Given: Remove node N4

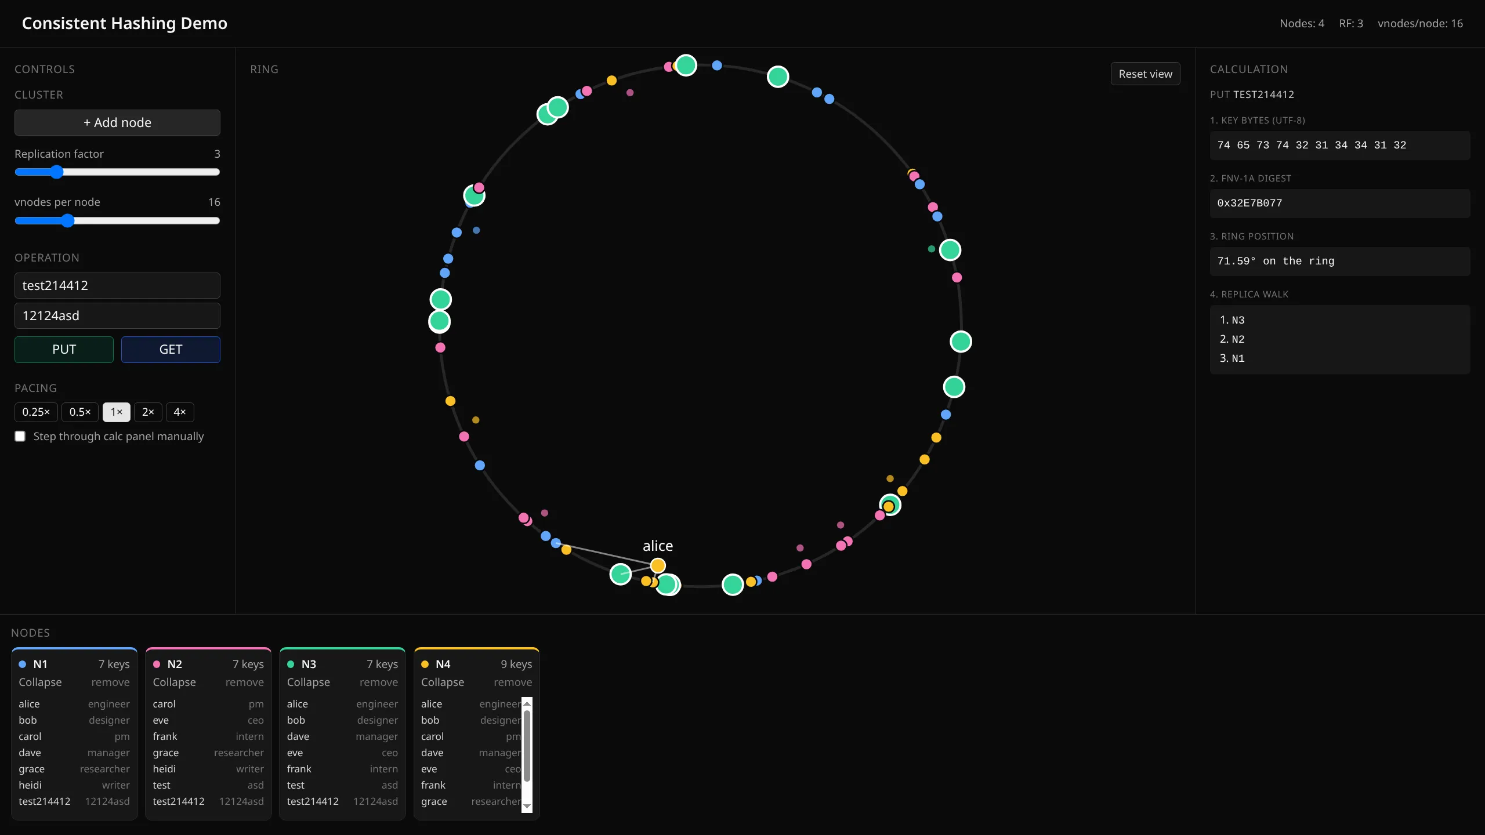Looking at the screenshot, I should [x=513, y=682].
